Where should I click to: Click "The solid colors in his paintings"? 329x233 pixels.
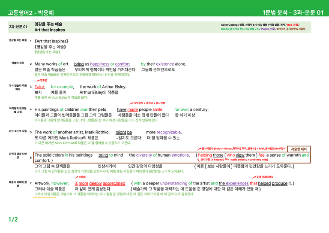[x=63, y=155]
